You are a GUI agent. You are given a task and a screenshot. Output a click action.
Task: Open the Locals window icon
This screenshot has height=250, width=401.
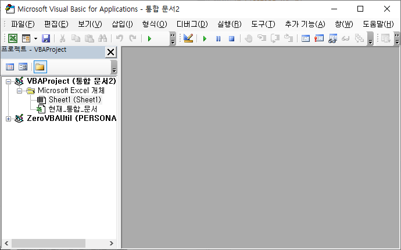click(306, 38)
